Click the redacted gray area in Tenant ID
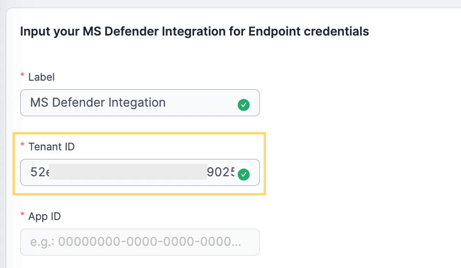The height and width of the screenshot is (268, 461). 128,172
